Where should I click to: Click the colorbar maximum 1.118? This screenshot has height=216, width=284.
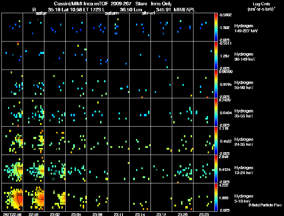pos(224,128)
